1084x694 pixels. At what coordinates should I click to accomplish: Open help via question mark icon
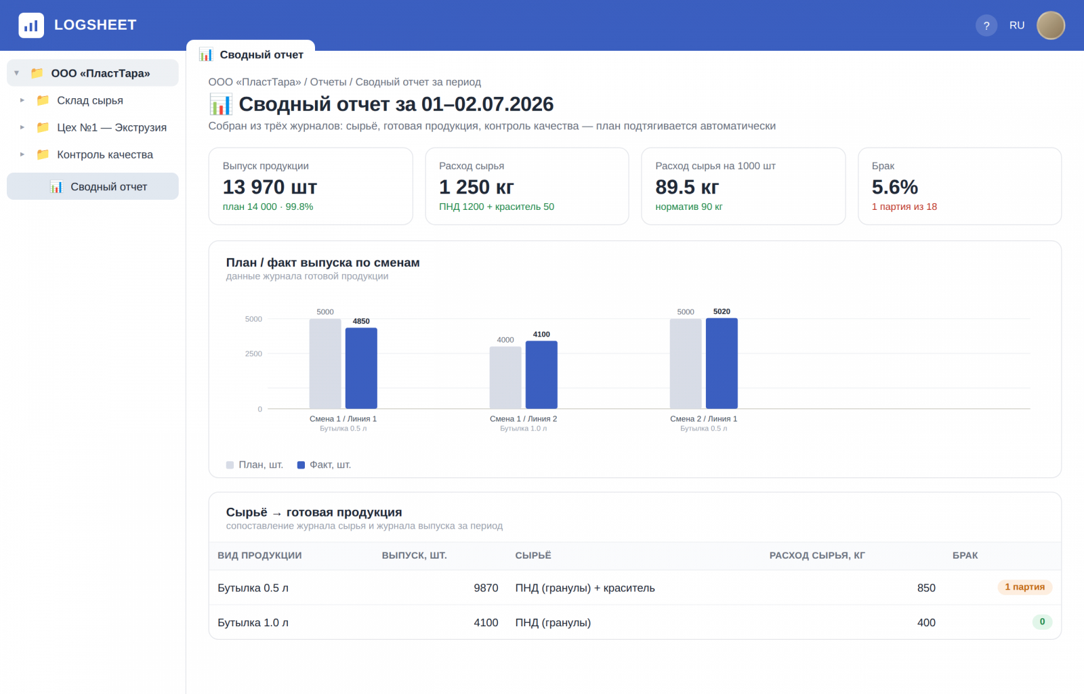pyautogui.click(x=986, y=25)
